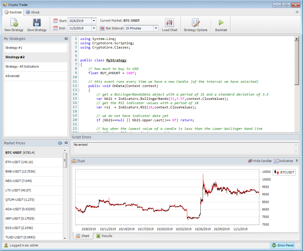
Task: Click the code editor scroll up arrow
Action: [x=297, y=39]
